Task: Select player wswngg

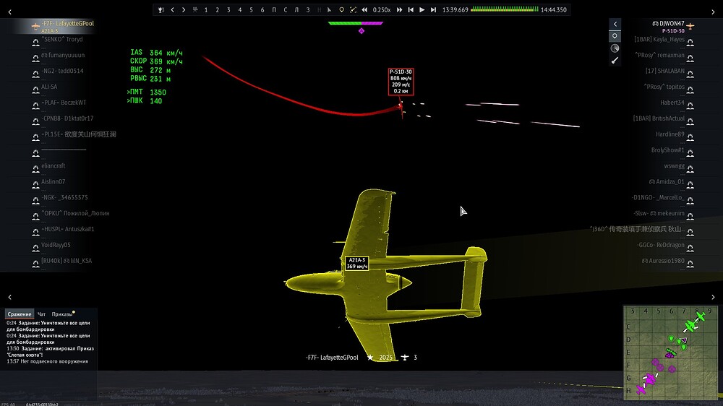Action: click(x=674, y=166)
